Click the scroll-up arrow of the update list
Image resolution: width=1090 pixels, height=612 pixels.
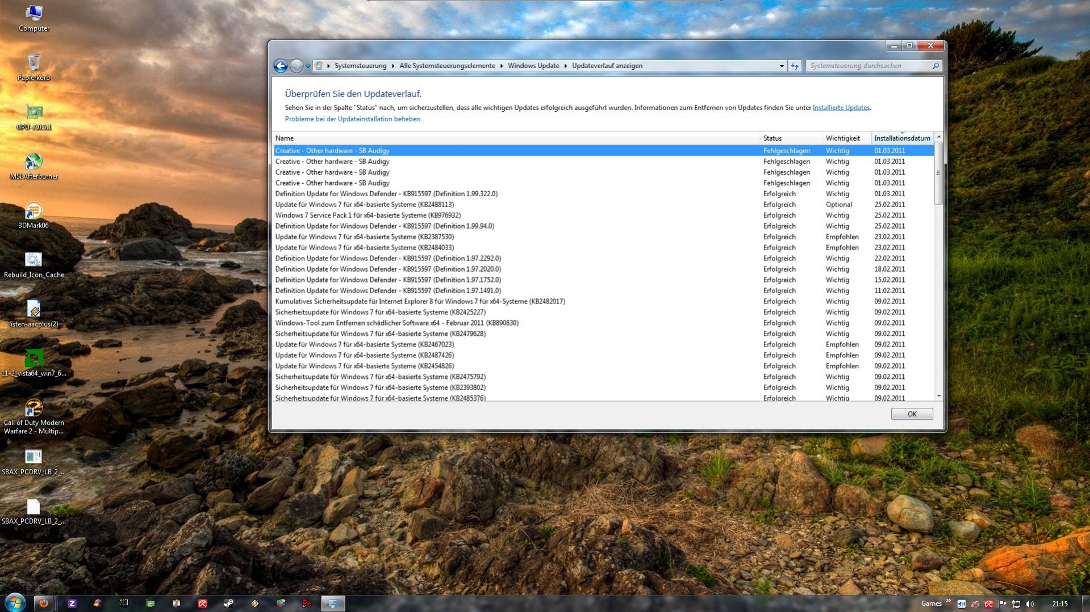coord(938,137)
